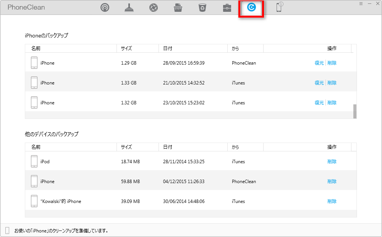
Task: Click device icon of 21/10/2015 iPhone backup
Action: pos(34,83)
